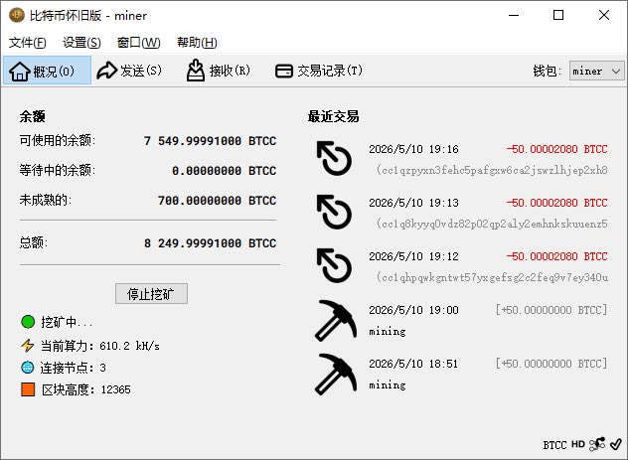Click the sync checkmark icon in status bar
The height and width of the screenshot is (460, 628).
(616, 444)
